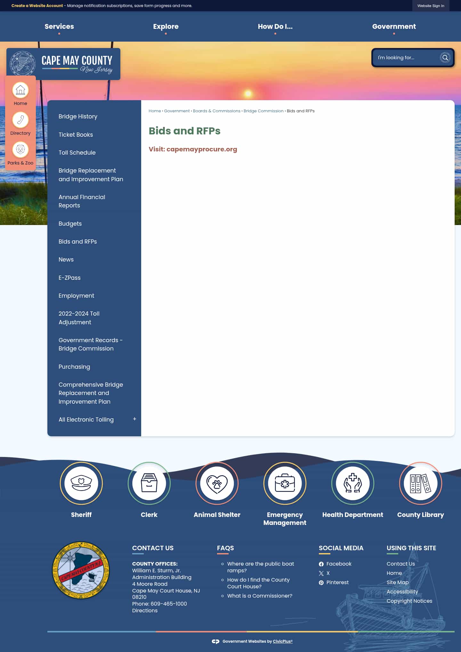Click the Facebook icon
Image resolution: width=461 pixels, height=652 pixels.
(x=321, y=564)
